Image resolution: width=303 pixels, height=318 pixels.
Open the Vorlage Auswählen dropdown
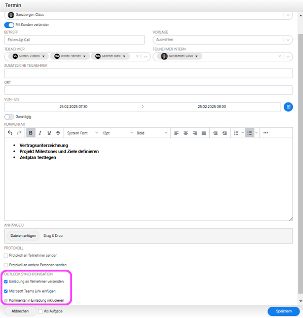coord(222,40)
